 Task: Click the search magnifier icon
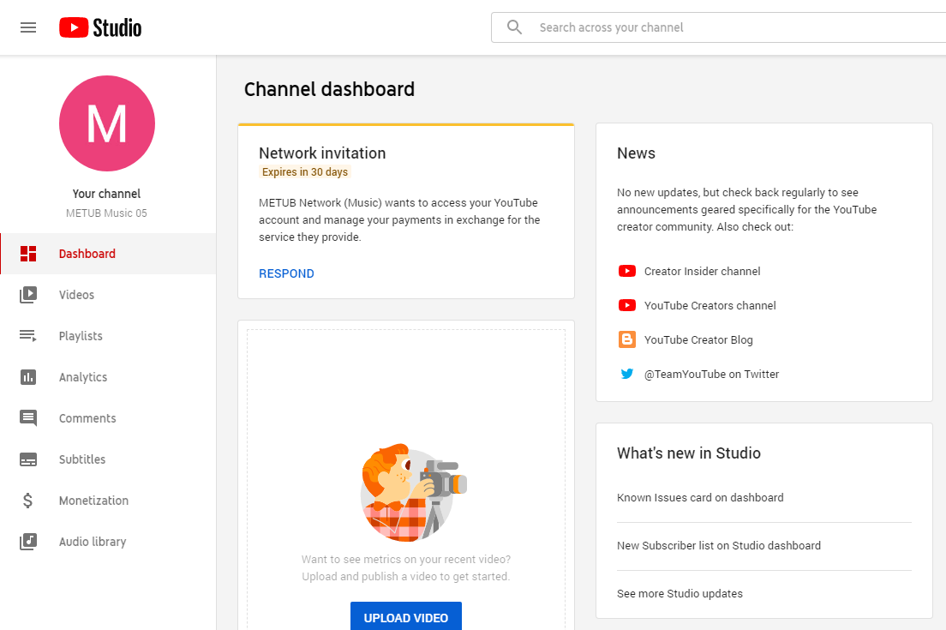pyautogui.click(x=514, y=27)
